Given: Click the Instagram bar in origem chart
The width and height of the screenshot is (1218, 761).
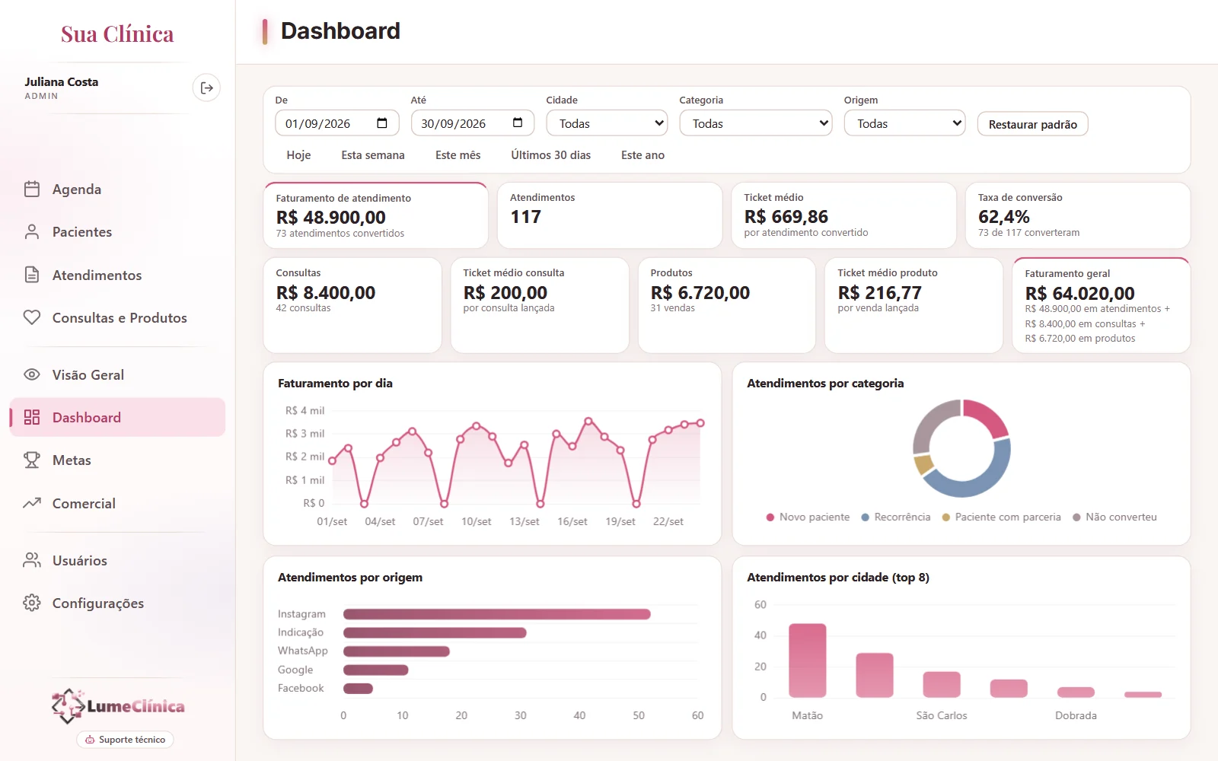Looking at the screenshot, I should [496, 614].
